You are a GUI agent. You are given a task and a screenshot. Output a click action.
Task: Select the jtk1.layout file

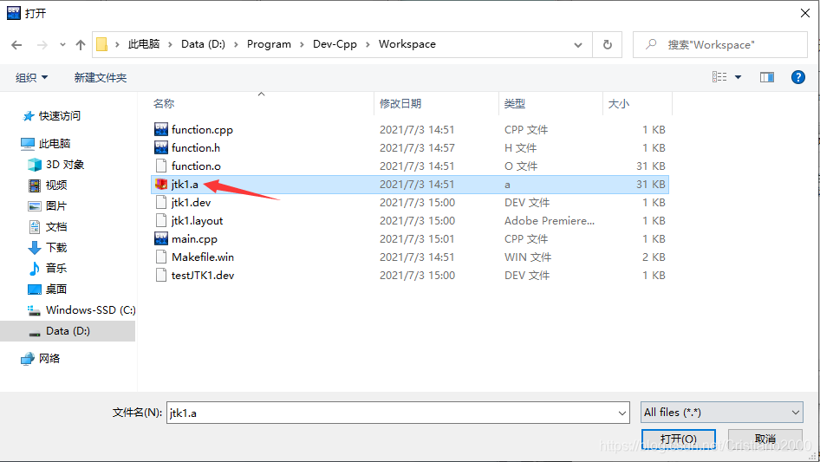coord(197,221)
